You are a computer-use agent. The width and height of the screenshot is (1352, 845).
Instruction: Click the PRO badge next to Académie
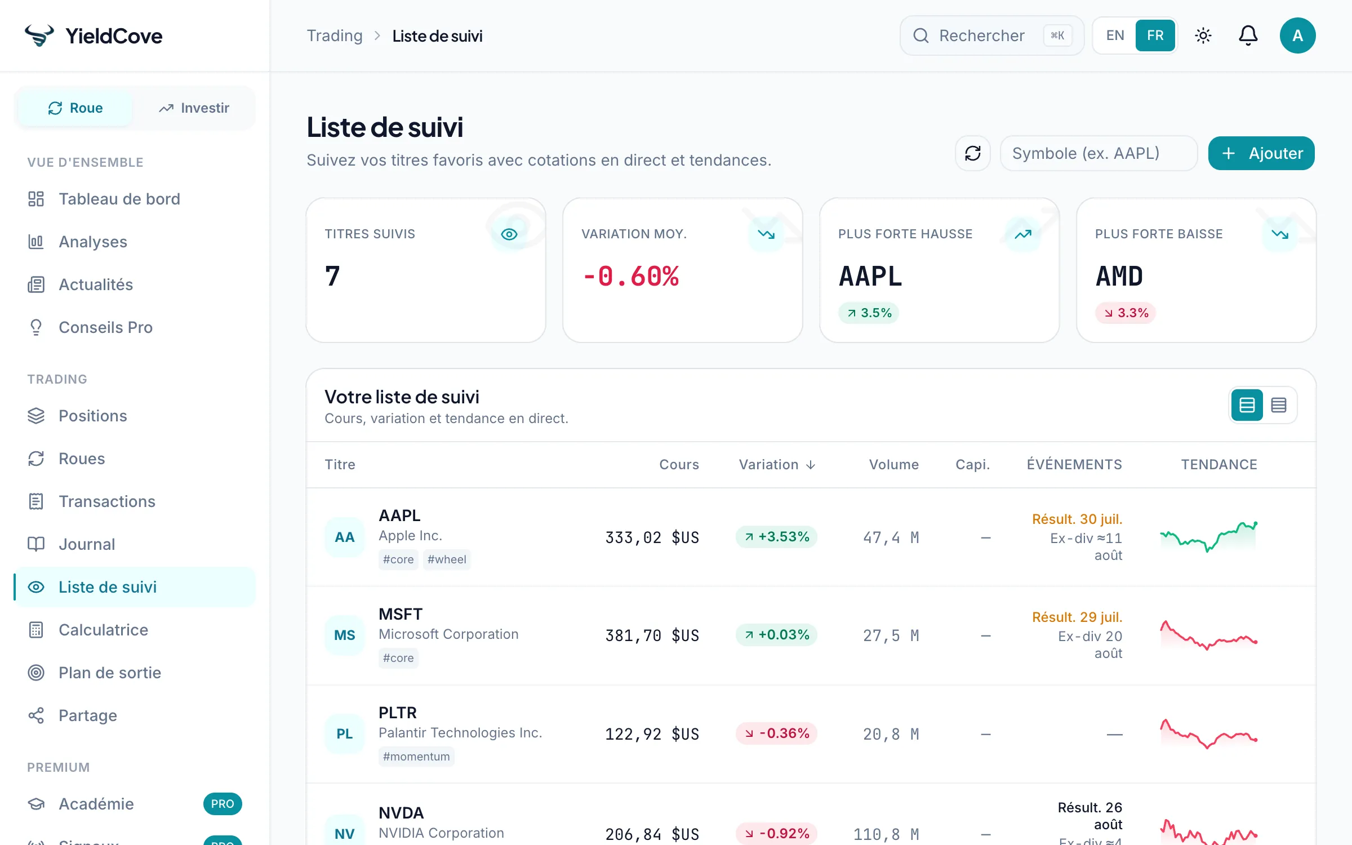223,804
